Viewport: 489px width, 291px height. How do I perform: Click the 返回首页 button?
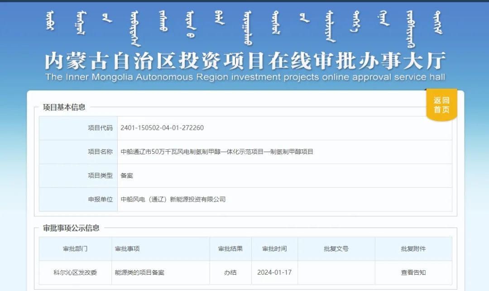coord(441,105)
